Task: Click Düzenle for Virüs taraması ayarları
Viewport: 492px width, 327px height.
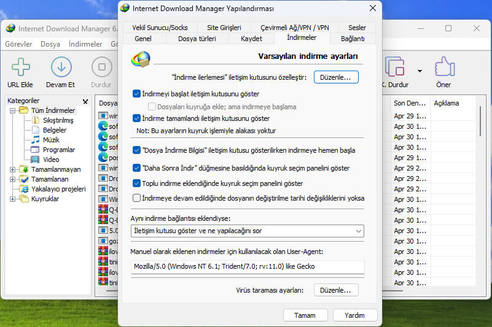Action: 336,290
